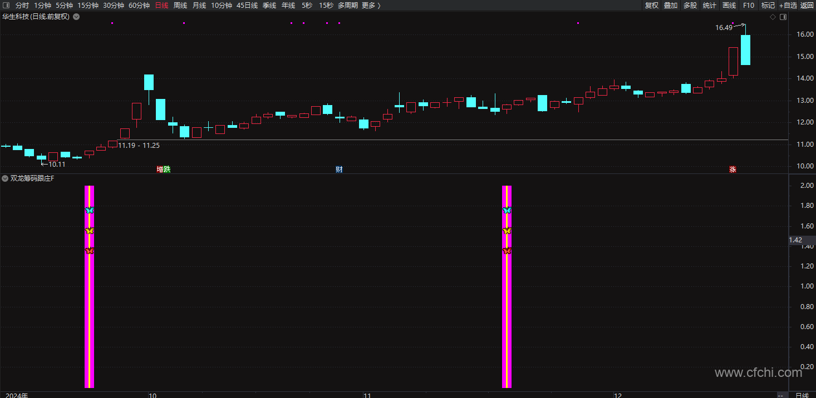This screenshot has height=398, width=816.
Task: Click the 复权 button
Action: 652,5
